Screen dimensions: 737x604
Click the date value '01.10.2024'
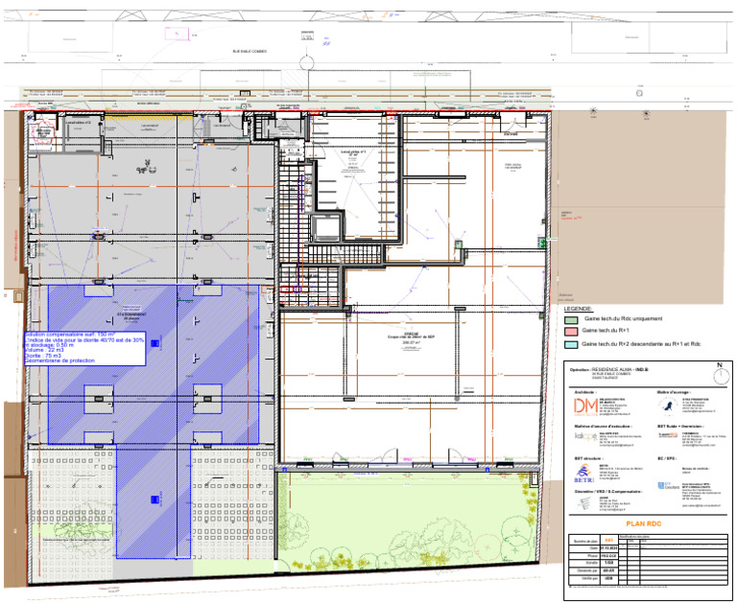(x=608, y=548)
